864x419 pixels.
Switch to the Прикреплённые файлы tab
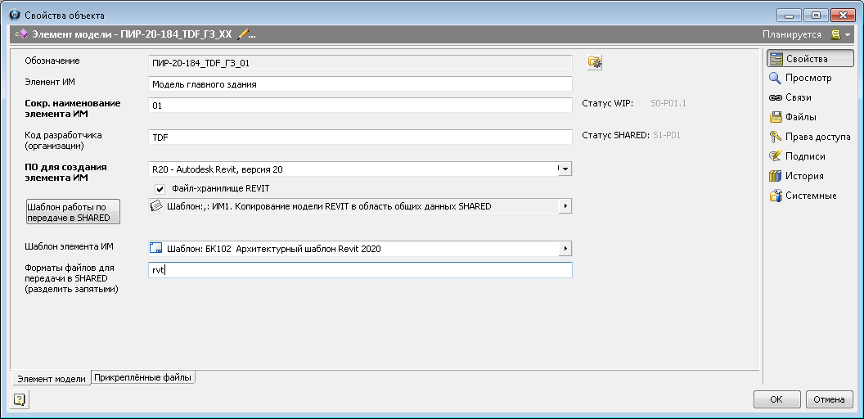pos(143,378)
